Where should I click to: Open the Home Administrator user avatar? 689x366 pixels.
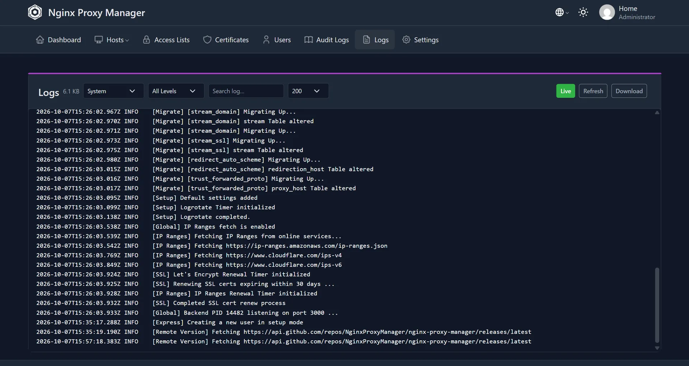[607, 12]
